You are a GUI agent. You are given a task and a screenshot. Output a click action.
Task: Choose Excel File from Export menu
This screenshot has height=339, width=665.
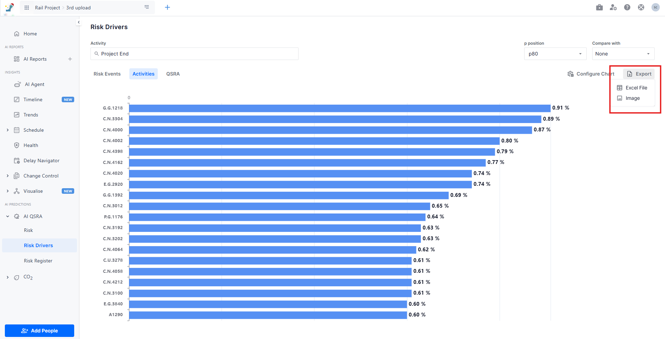coord(636,88)
